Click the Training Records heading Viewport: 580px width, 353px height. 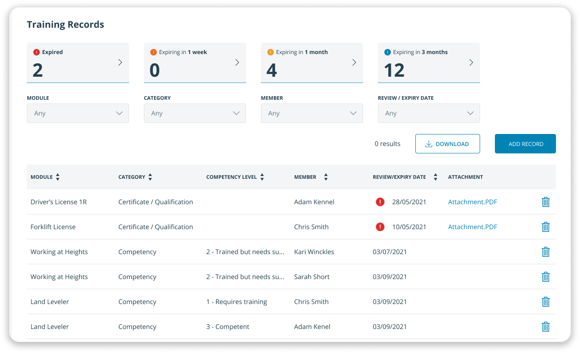tap(65, 24)
